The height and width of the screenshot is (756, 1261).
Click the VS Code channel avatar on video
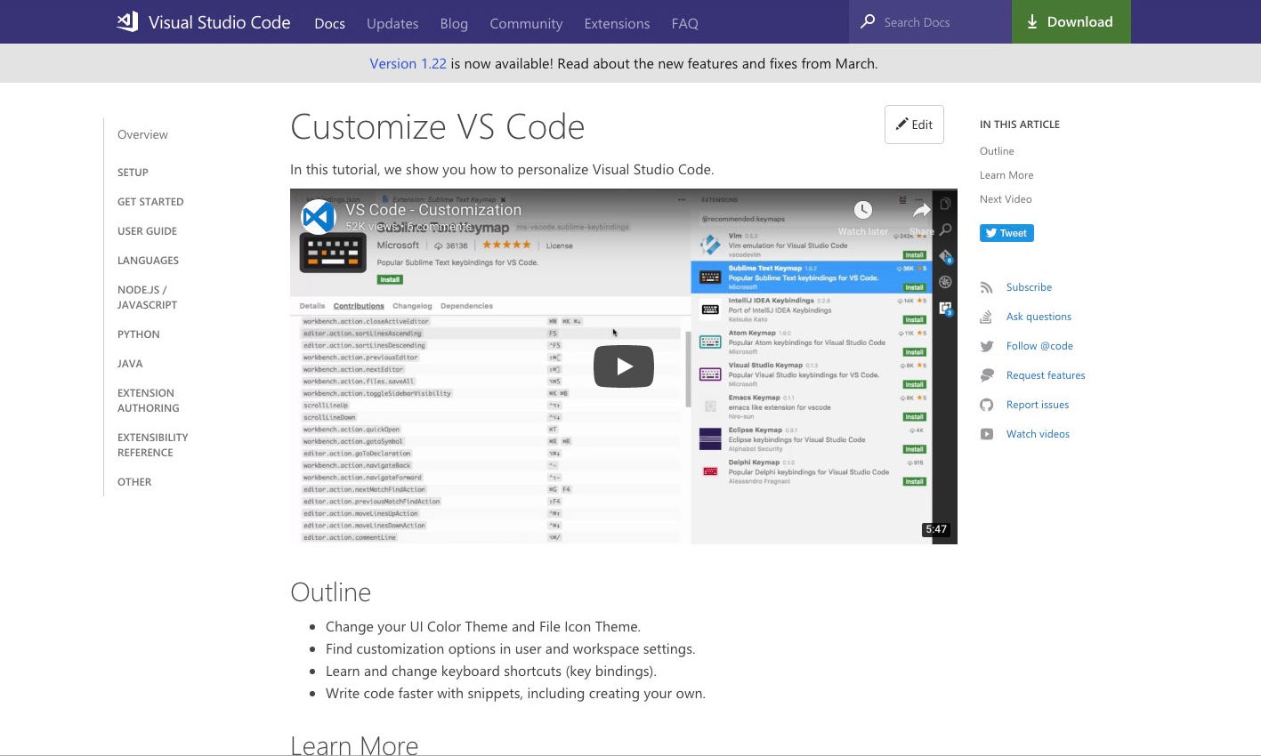tap(318, 217)
